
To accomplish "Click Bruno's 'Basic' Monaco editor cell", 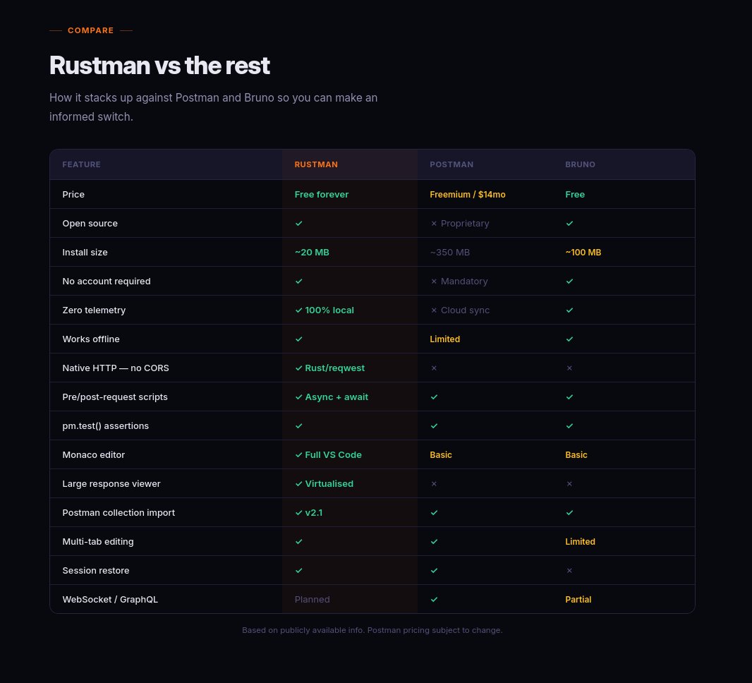I will (x=576, y=454).
